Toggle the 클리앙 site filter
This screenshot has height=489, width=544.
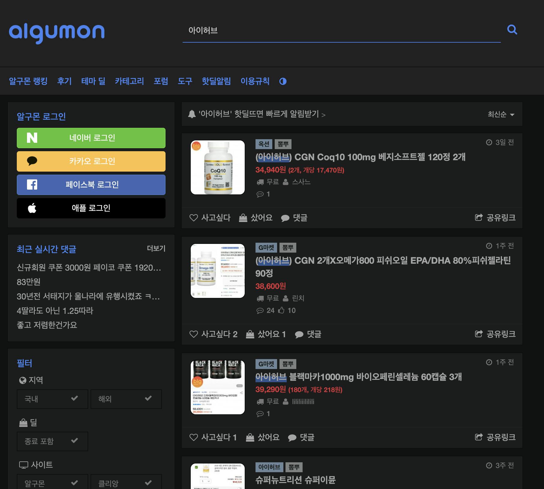126,482
